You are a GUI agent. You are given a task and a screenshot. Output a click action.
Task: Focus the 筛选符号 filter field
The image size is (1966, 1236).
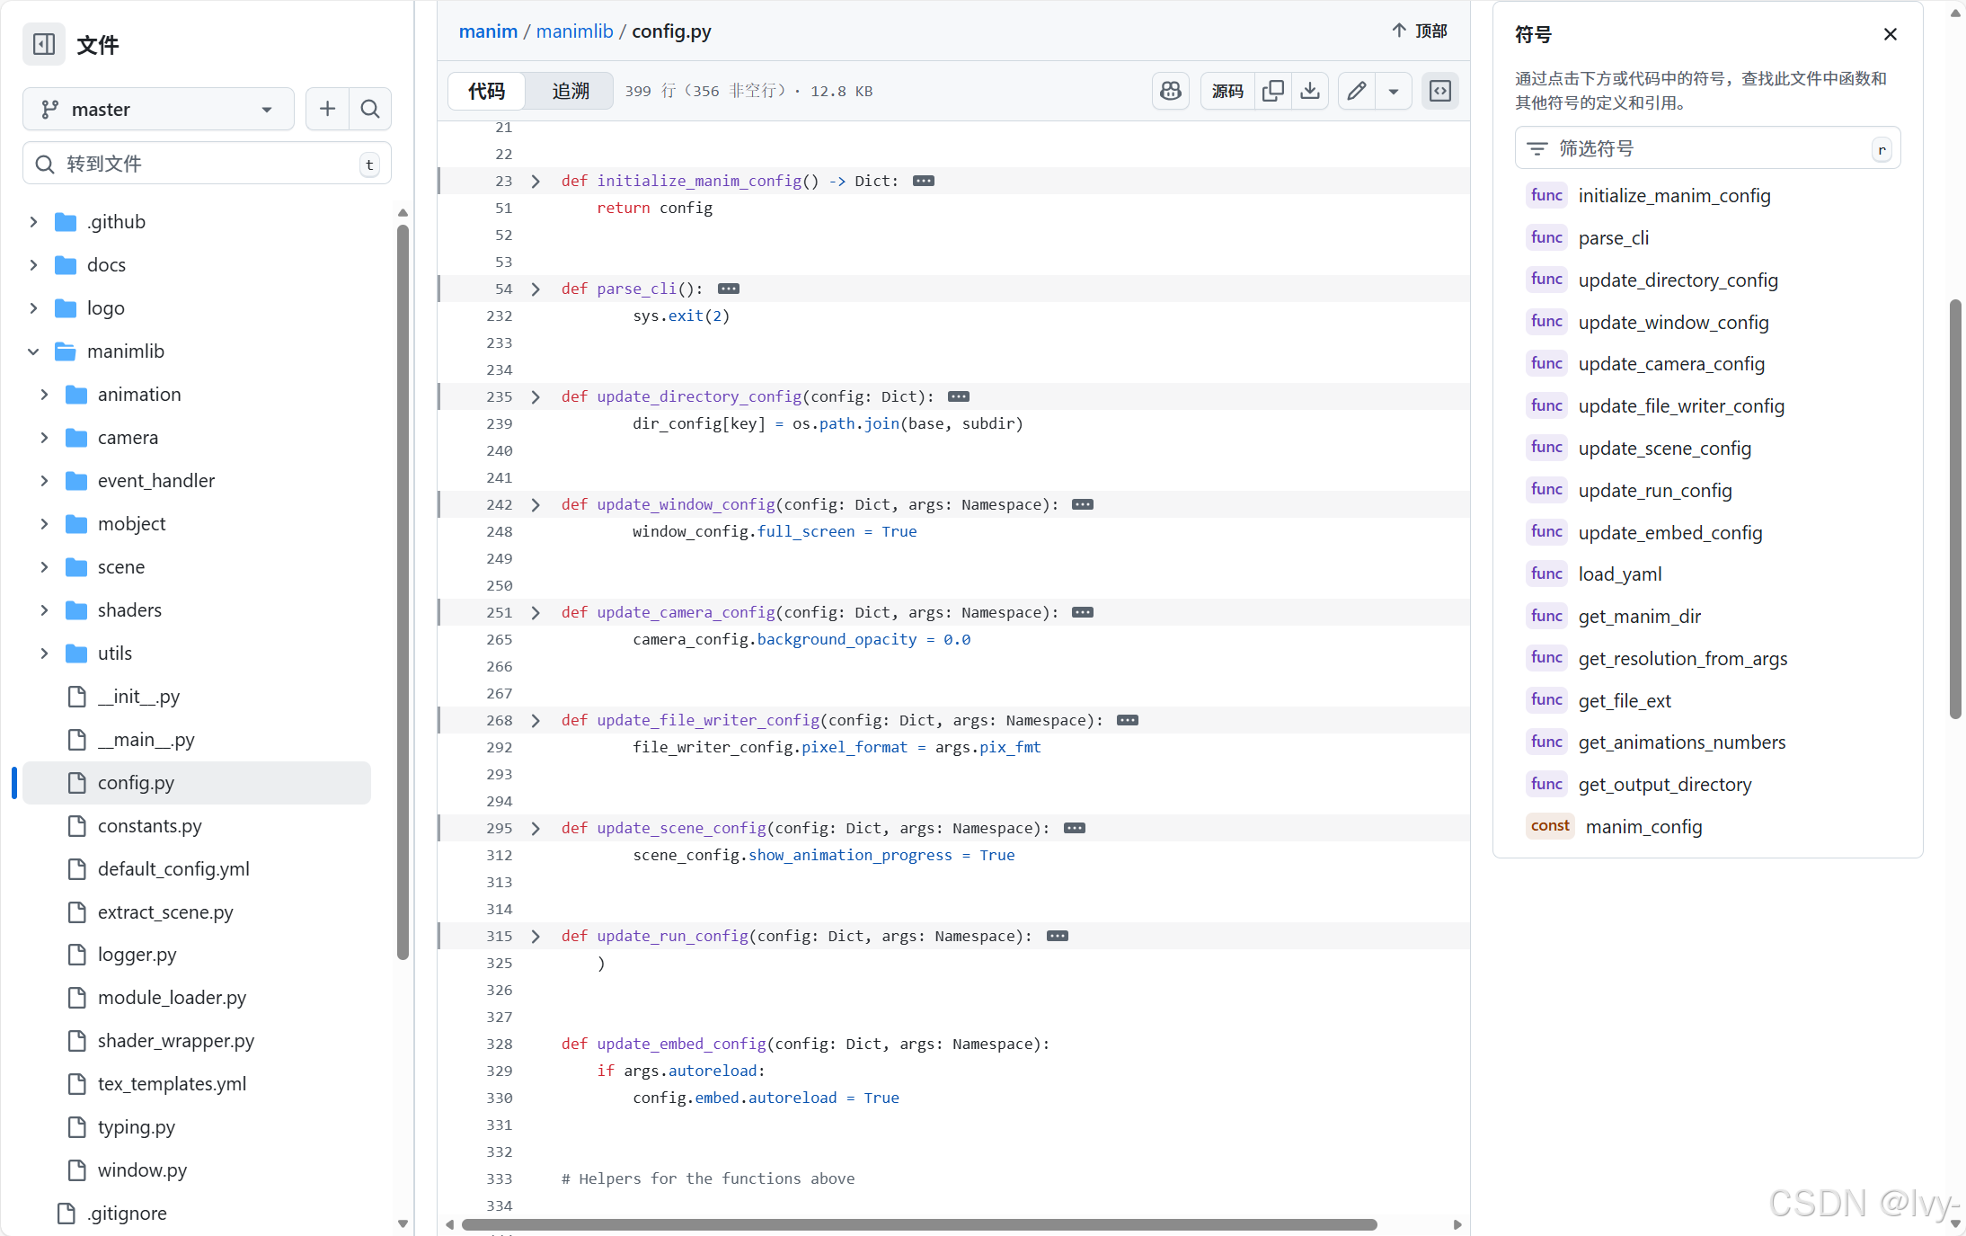pyautogui.click(x=1707, y=148)
